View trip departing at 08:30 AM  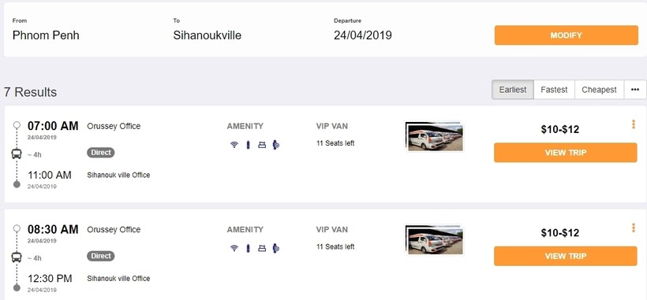pos(565,256)
